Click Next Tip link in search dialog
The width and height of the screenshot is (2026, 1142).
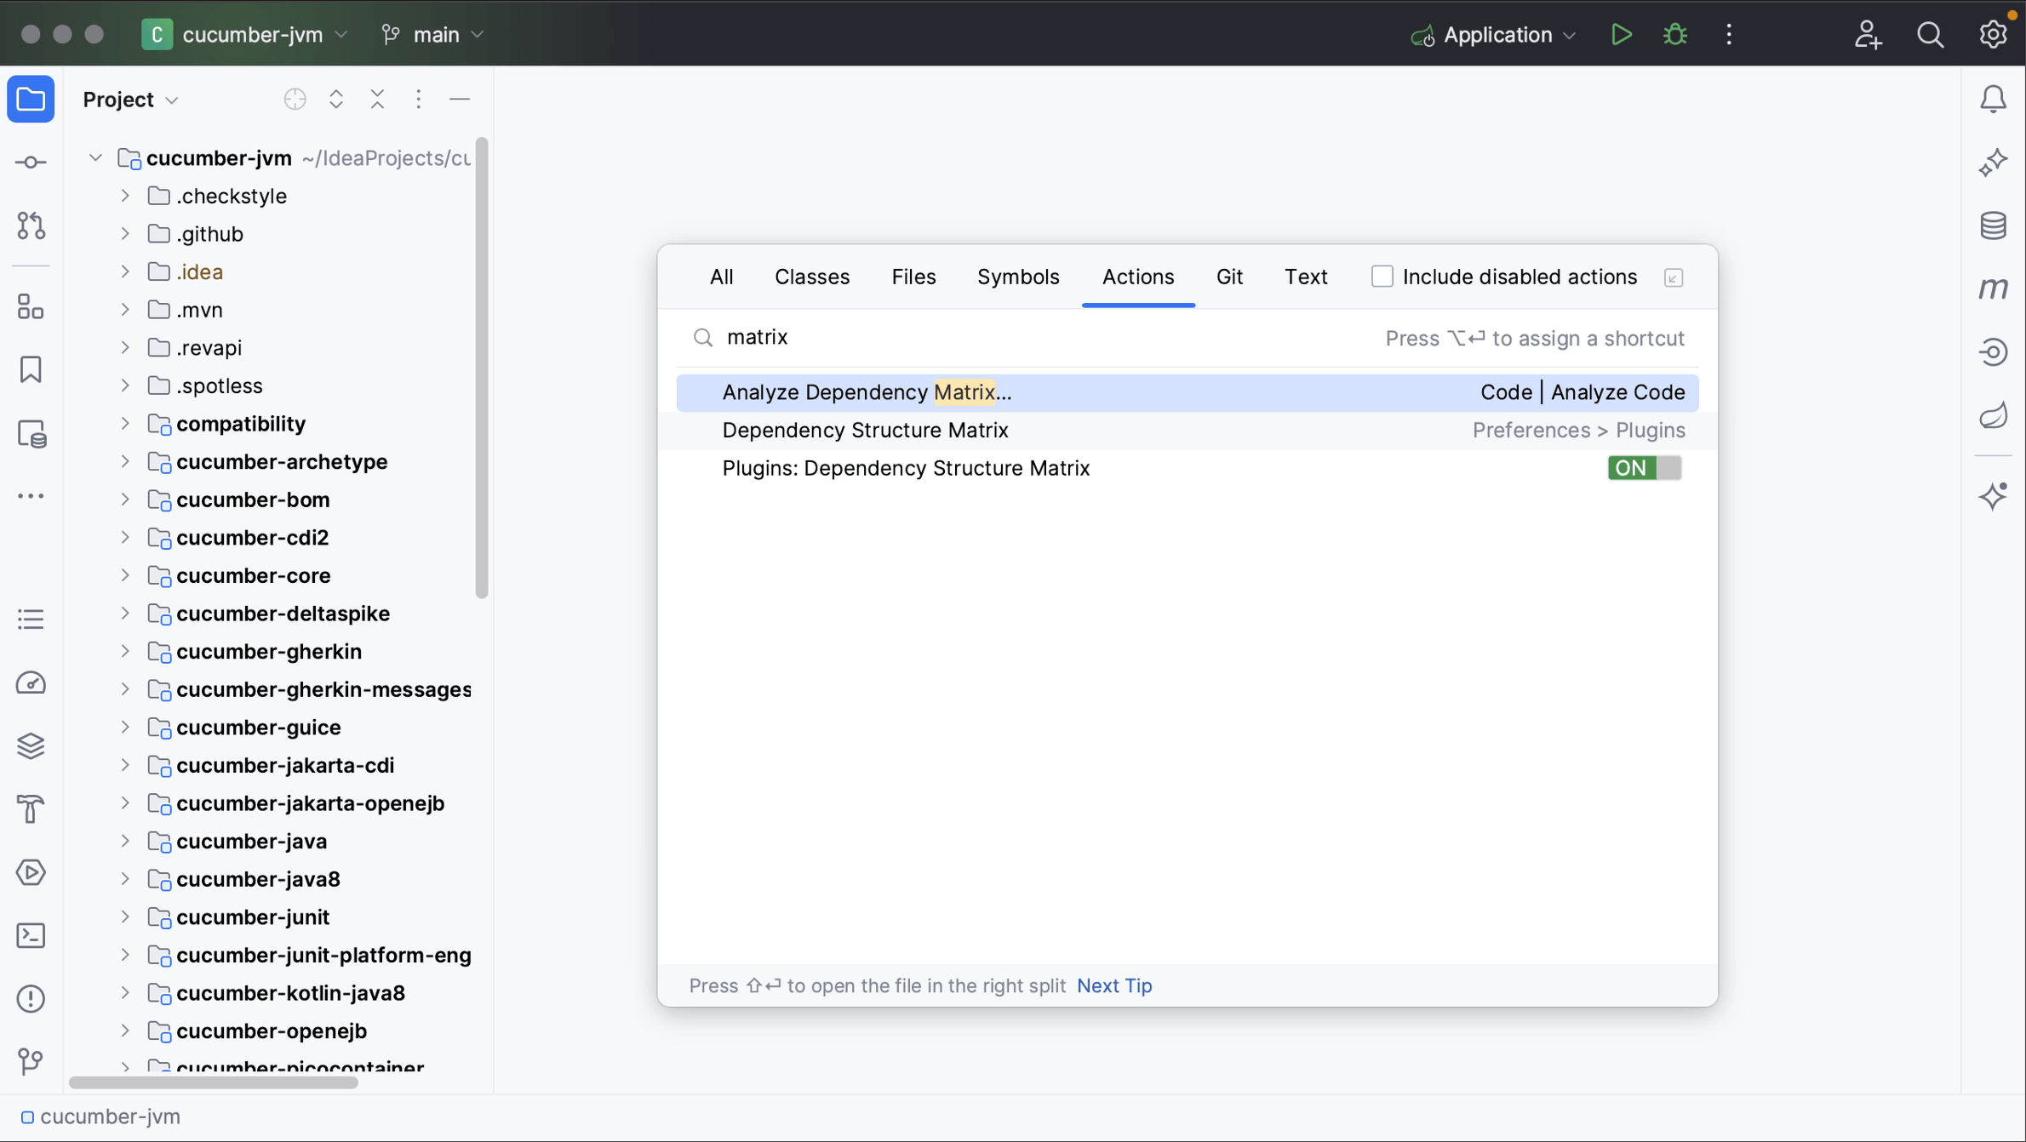point(1114,985)
